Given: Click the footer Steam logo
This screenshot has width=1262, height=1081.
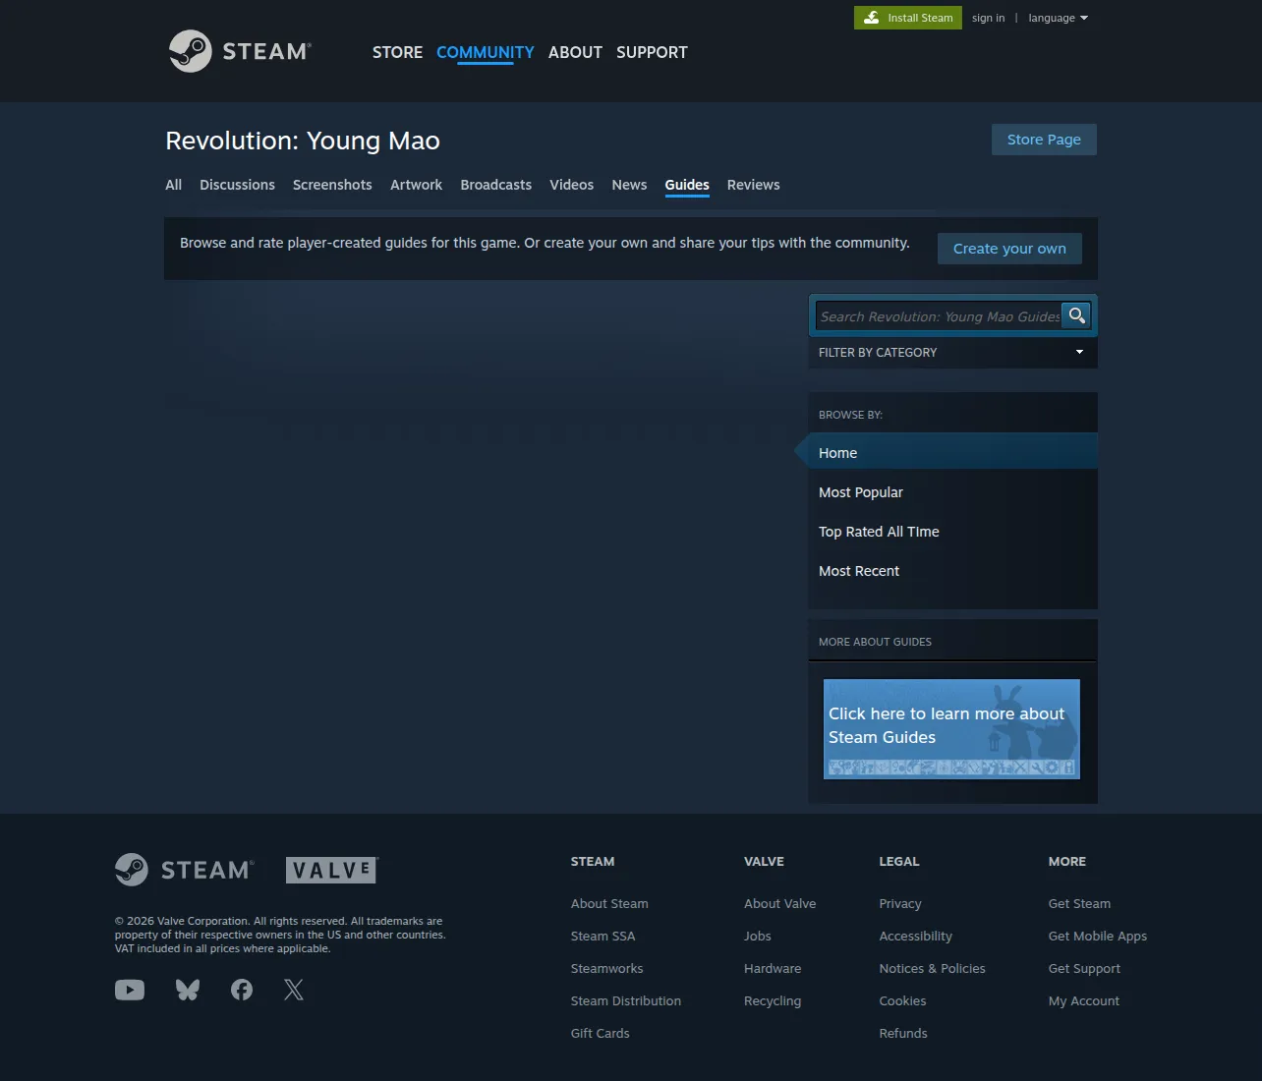Looking at the screenshot, I should [x=185, y=870].
